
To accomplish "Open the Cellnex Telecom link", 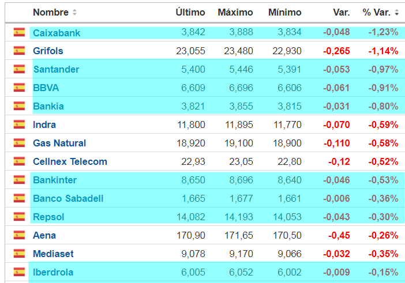I will (x=70, y=161).
